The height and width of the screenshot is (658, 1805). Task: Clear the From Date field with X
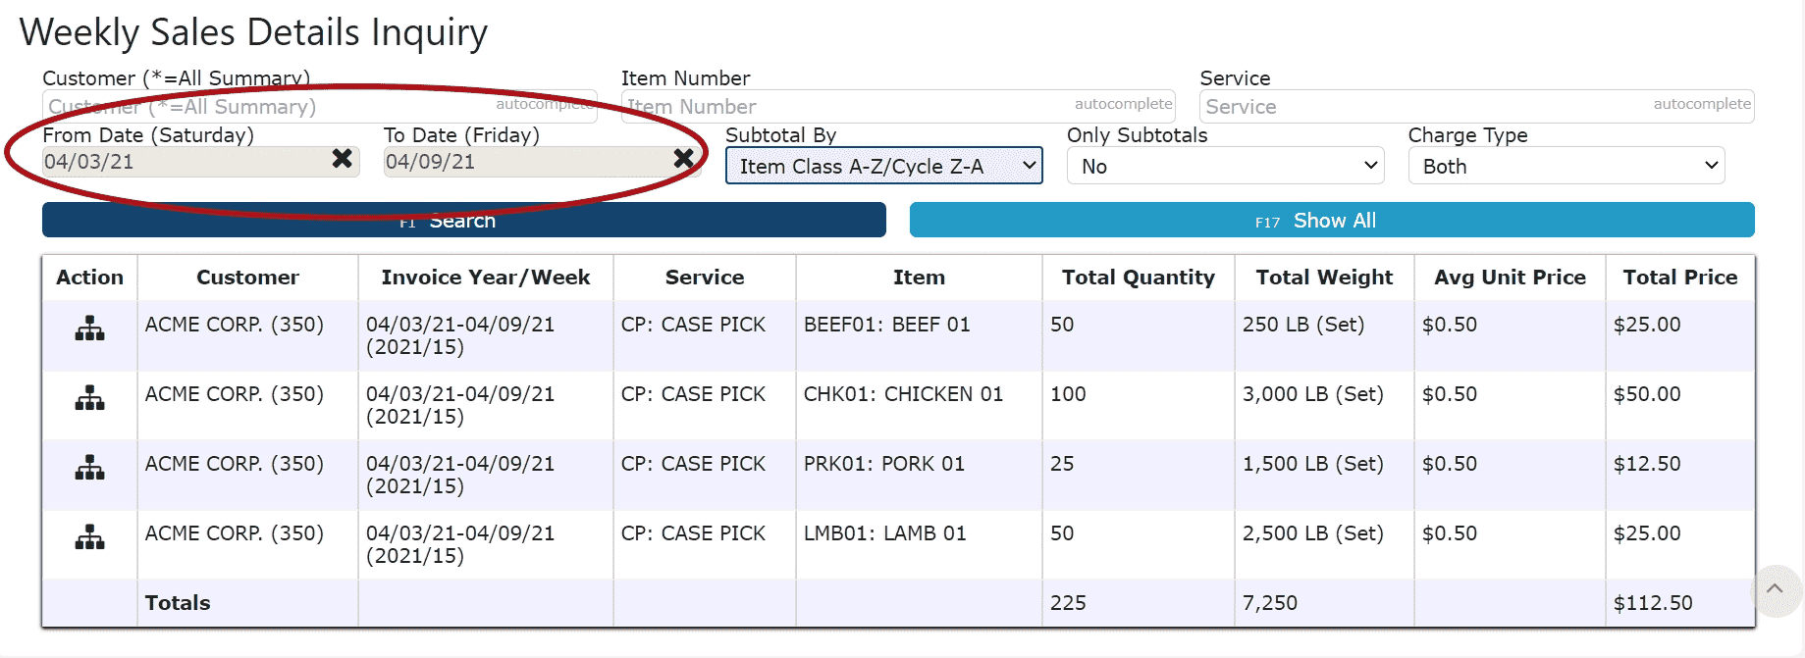(342, 158)
